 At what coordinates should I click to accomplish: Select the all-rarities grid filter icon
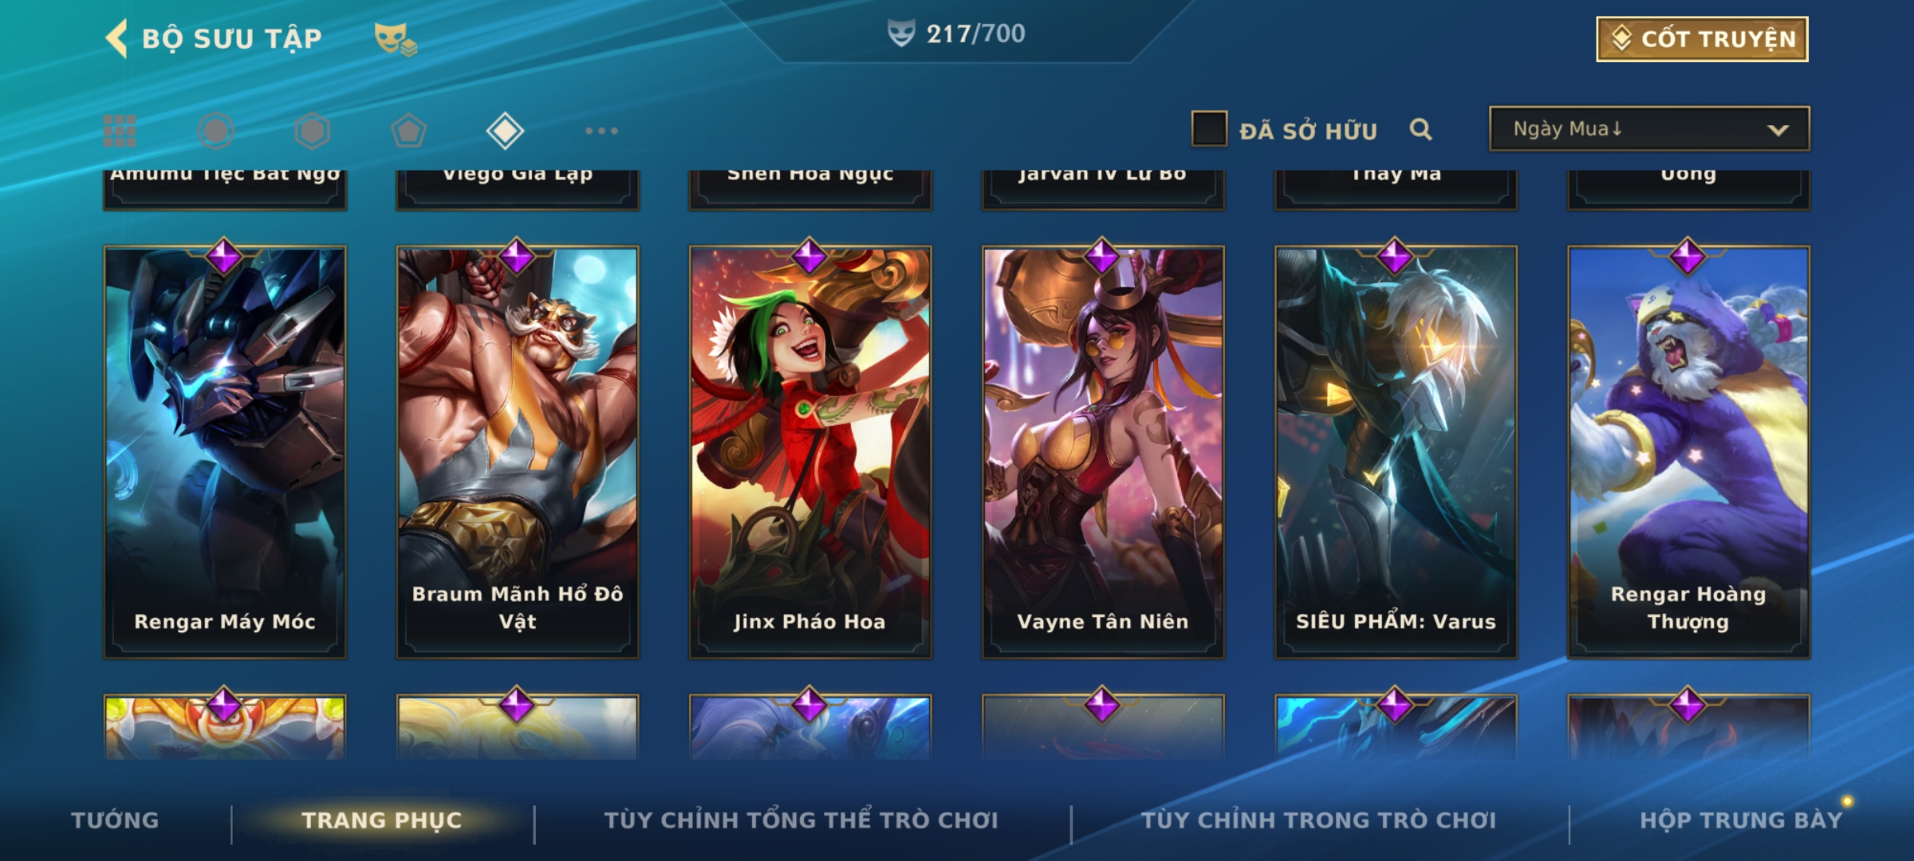(x=120, y=131)
